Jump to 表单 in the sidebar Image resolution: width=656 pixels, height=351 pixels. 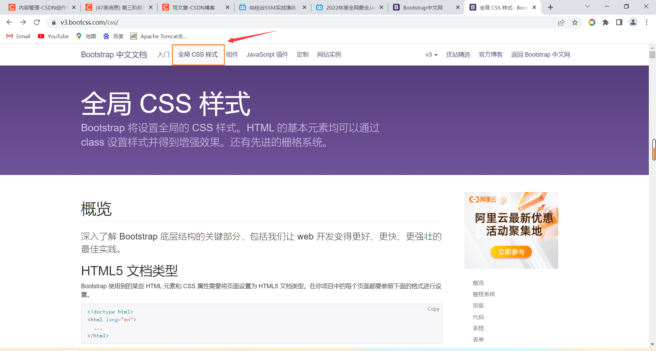point(478,339)
